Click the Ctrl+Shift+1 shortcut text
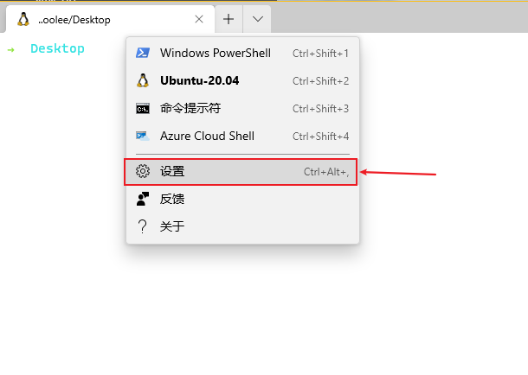The width and height of the screenshot is (528, 375). 320,54
